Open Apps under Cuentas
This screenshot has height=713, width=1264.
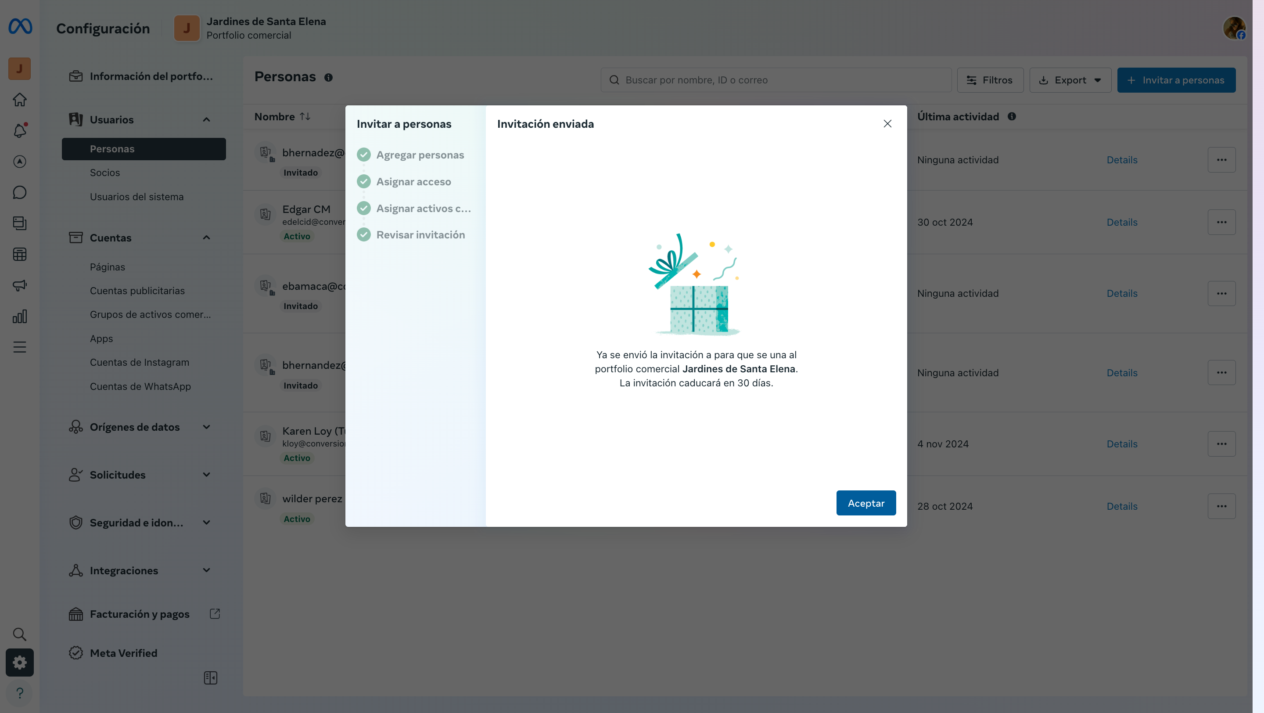(101, 338)
